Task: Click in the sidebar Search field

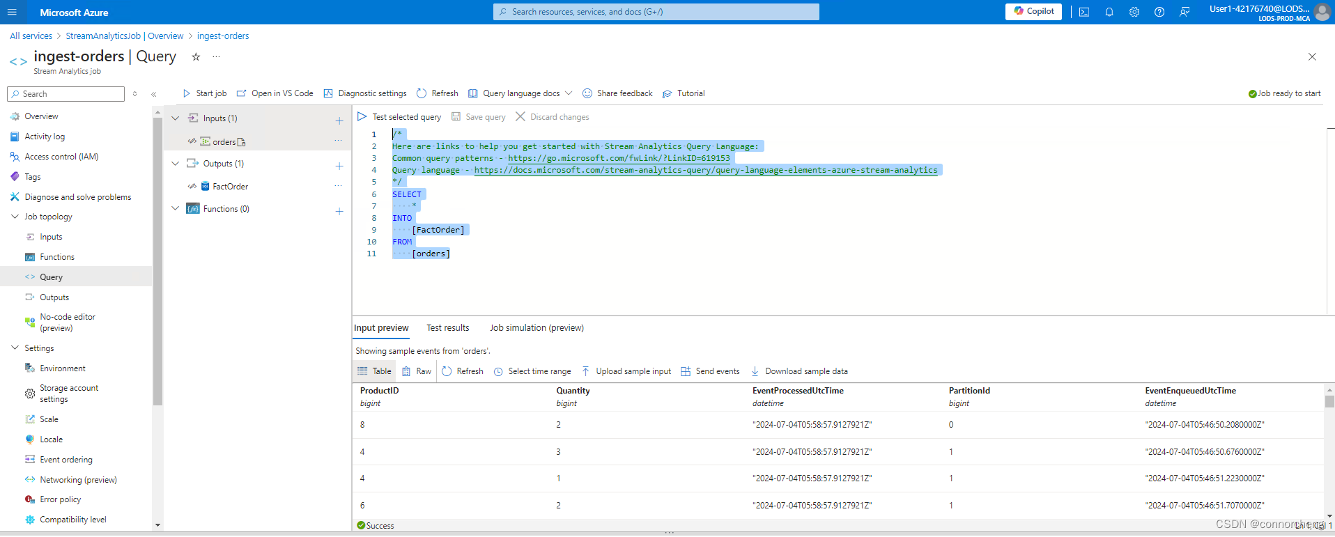Action: click(x=65, y=94)
